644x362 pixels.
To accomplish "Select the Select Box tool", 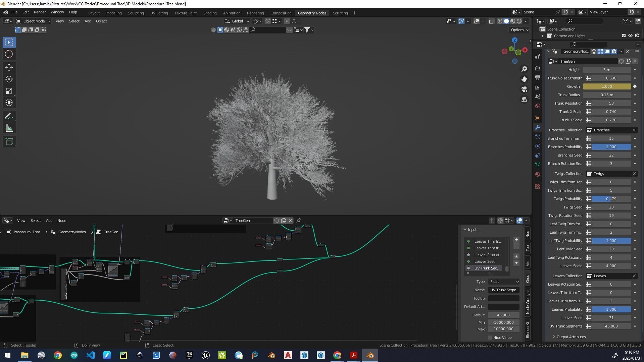I will [x=9, y=42].
